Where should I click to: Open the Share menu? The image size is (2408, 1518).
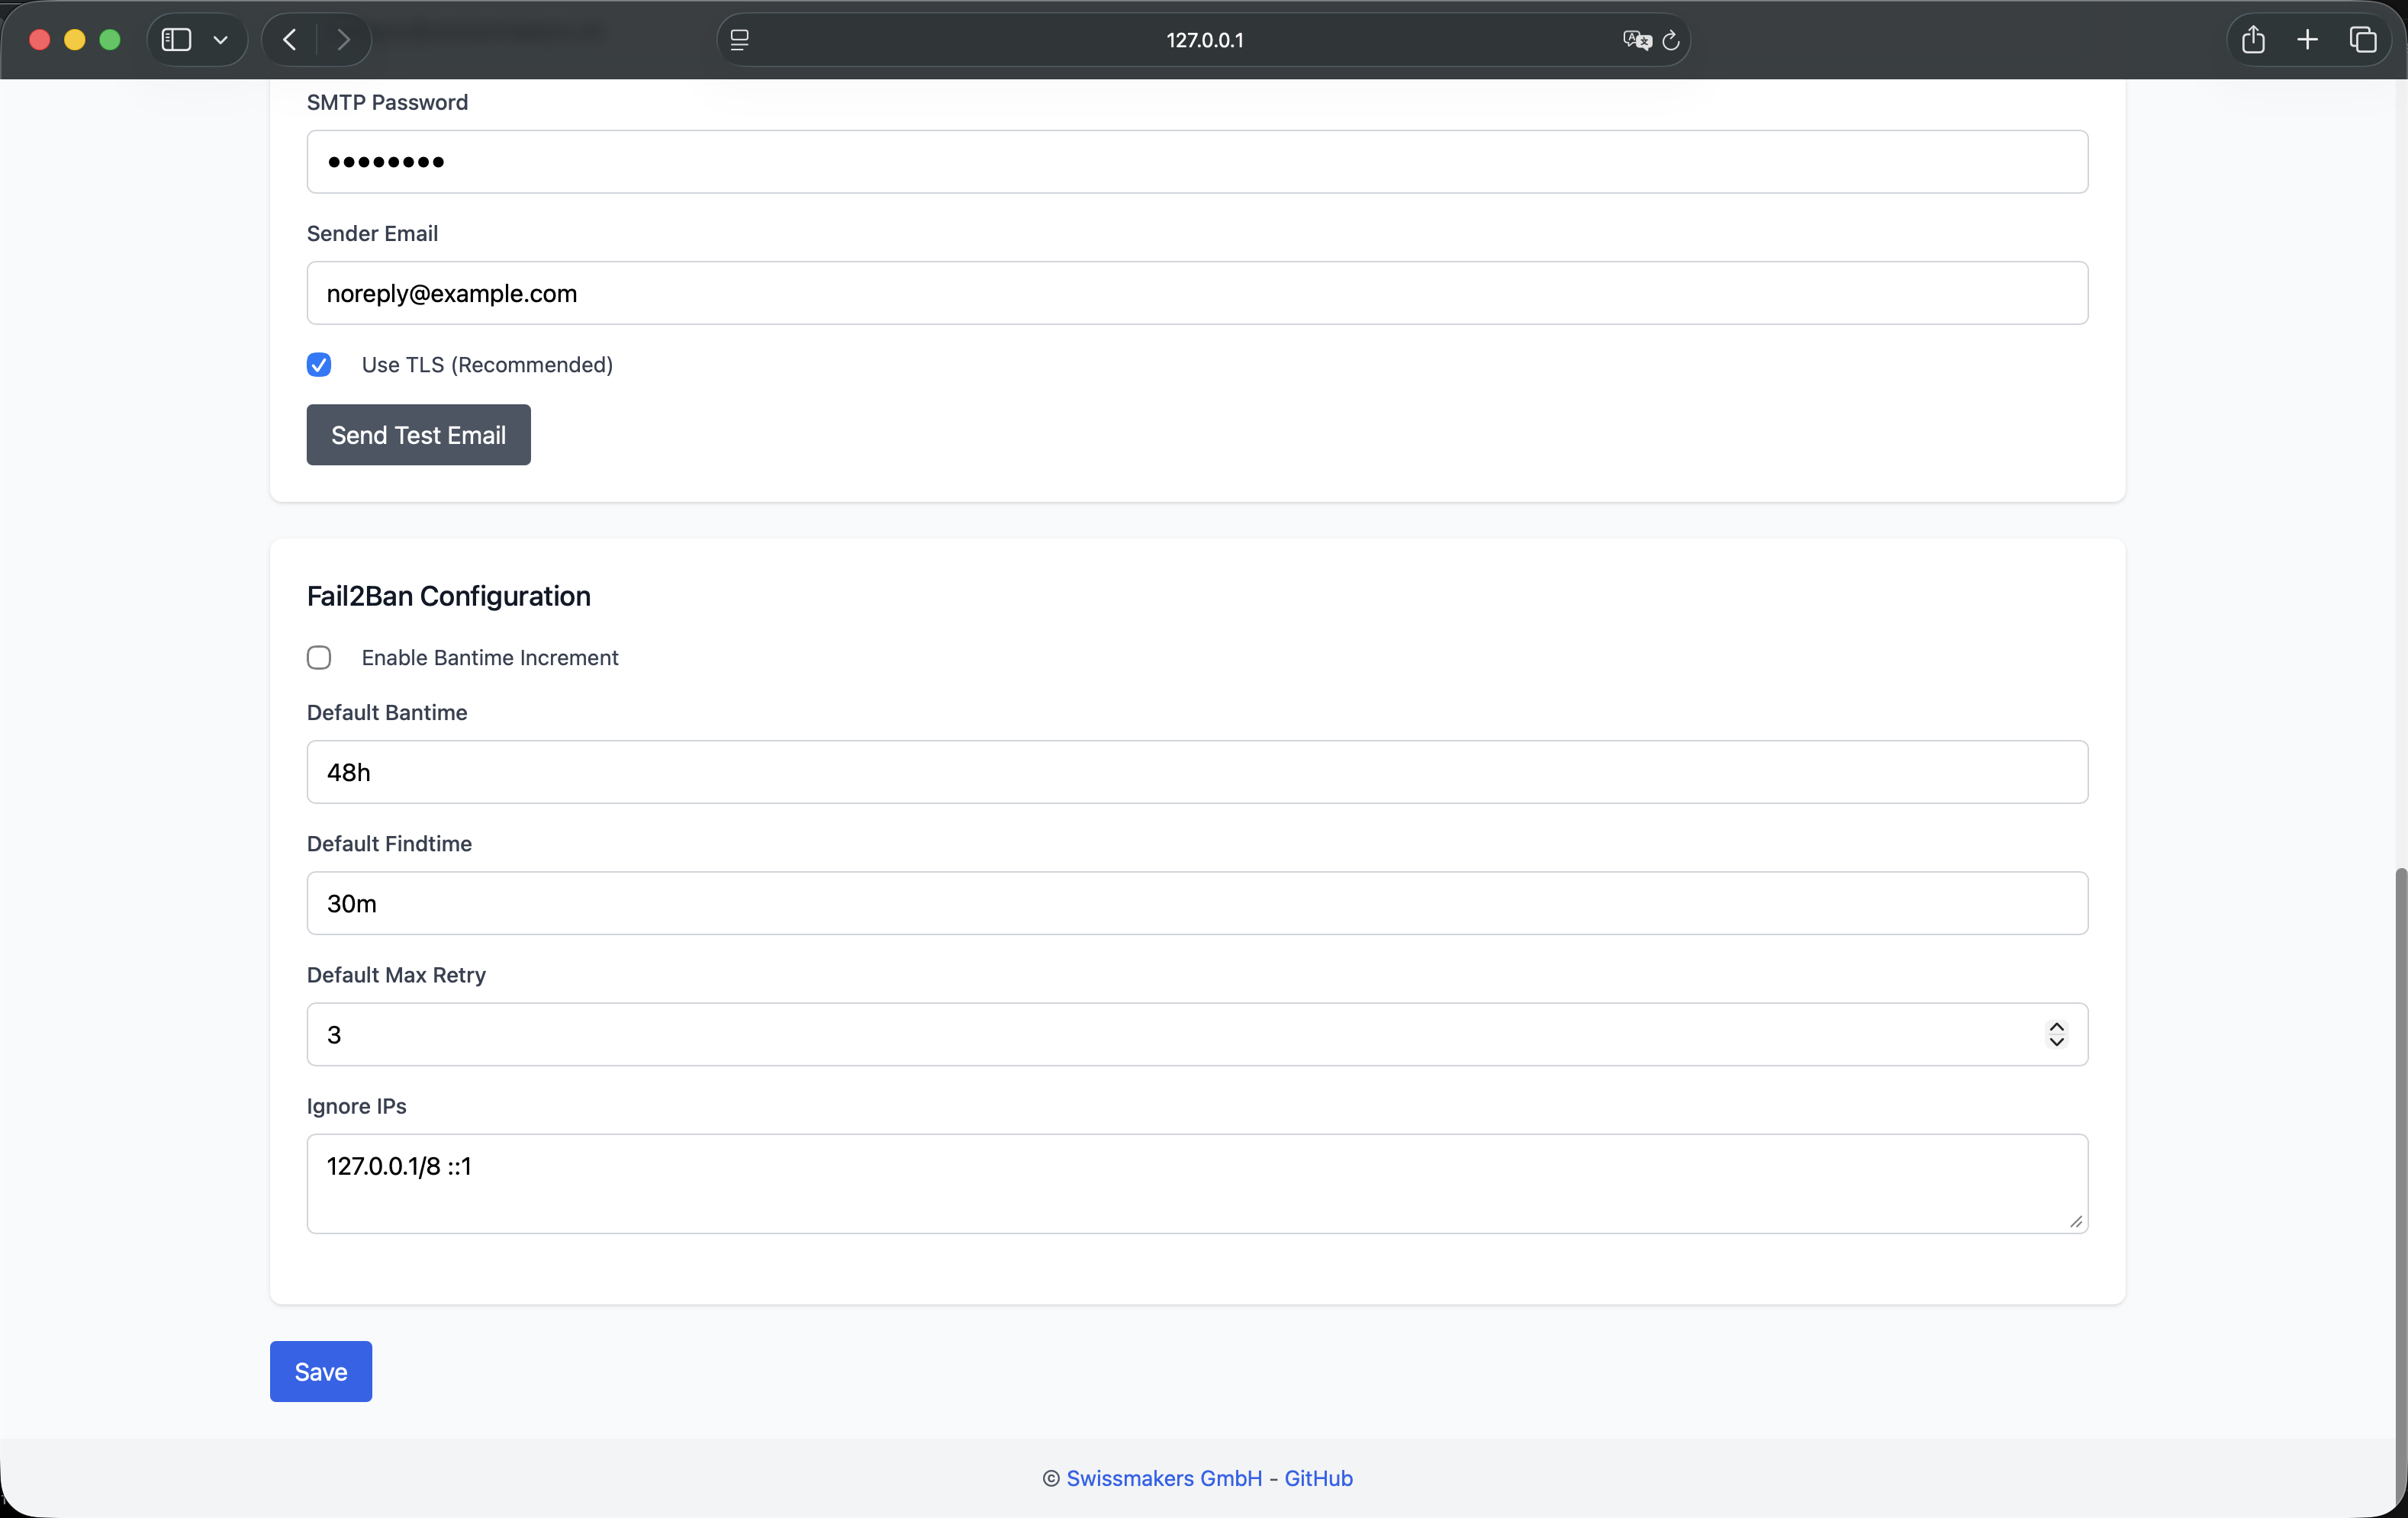click(x=2252, y=40)
